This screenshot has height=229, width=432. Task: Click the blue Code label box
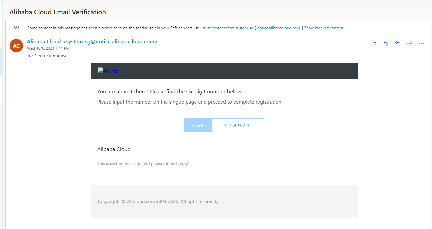point(198,126)
